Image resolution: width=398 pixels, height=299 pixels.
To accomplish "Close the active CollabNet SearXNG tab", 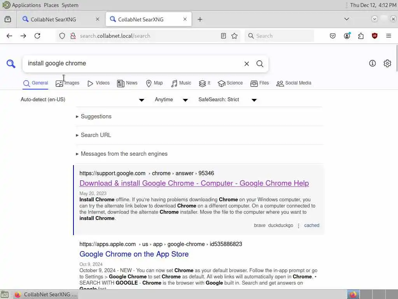I will (x=185, y=19).
